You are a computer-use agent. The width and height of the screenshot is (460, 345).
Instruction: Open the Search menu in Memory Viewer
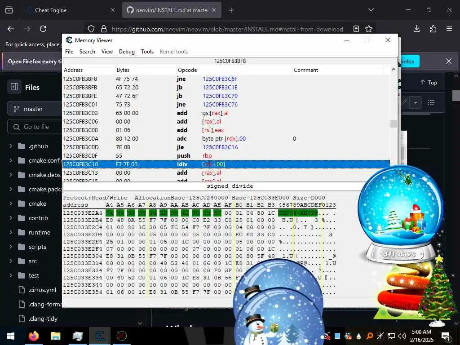pos(87,52)
